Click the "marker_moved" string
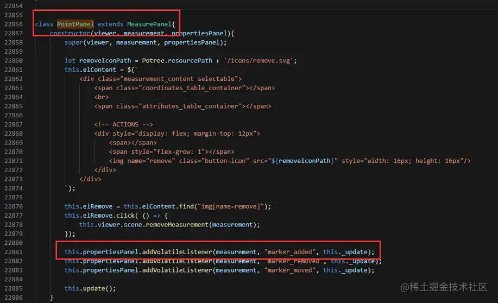This screenshot has height=303, width=498. (290, 270)
